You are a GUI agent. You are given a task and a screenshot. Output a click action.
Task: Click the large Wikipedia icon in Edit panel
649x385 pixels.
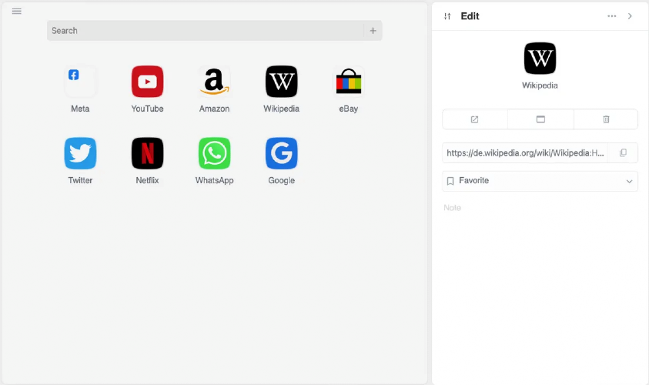(x=540, y=59)
